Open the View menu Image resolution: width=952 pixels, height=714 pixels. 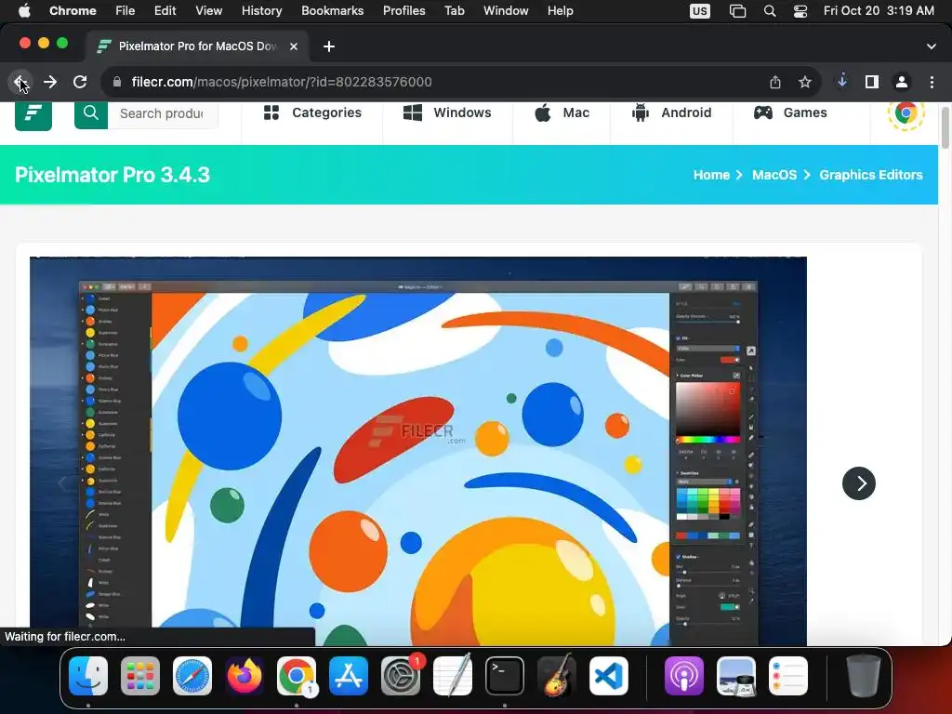tap(209, 11)
